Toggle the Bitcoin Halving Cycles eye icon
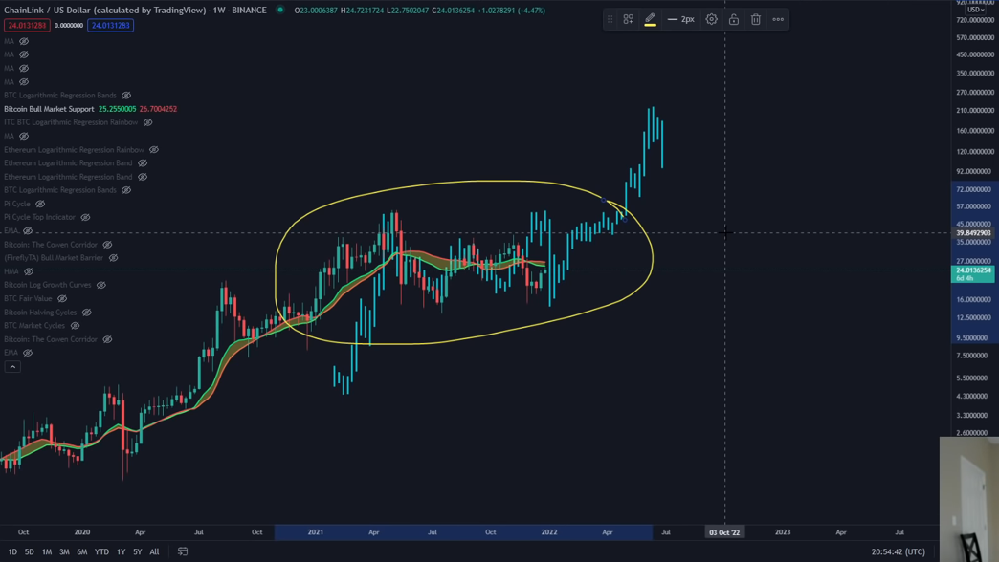This screenshot has height=562, width=999. [x=87, y=313]
